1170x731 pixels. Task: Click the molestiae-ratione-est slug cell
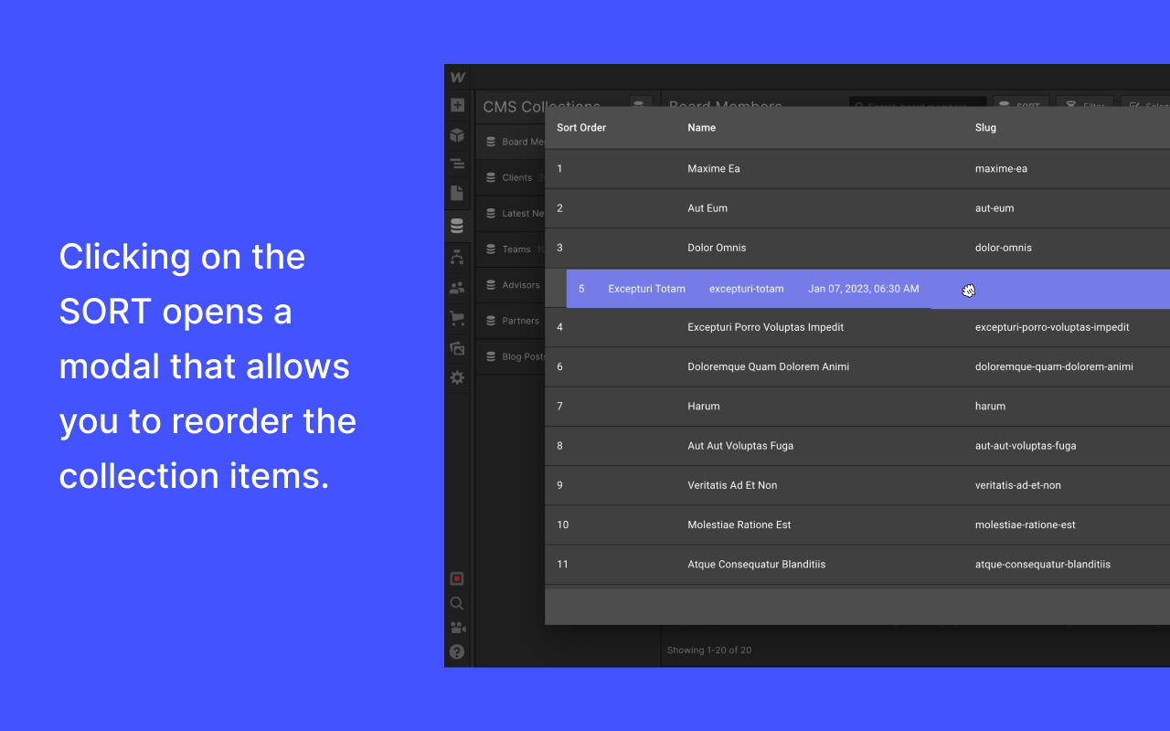[1026, 525]
